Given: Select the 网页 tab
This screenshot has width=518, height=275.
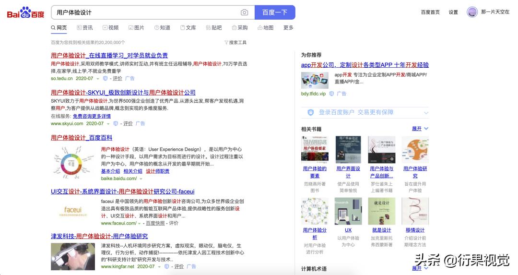Looking at the screenshot, I should [59, 28].
